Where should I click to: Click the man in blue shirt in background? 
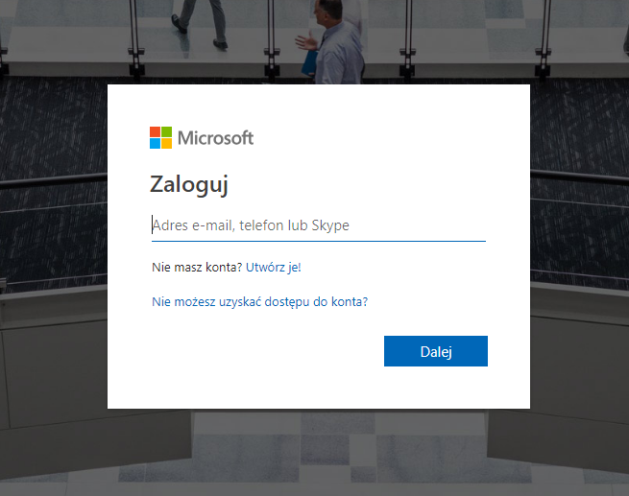[x=338, y=38]
